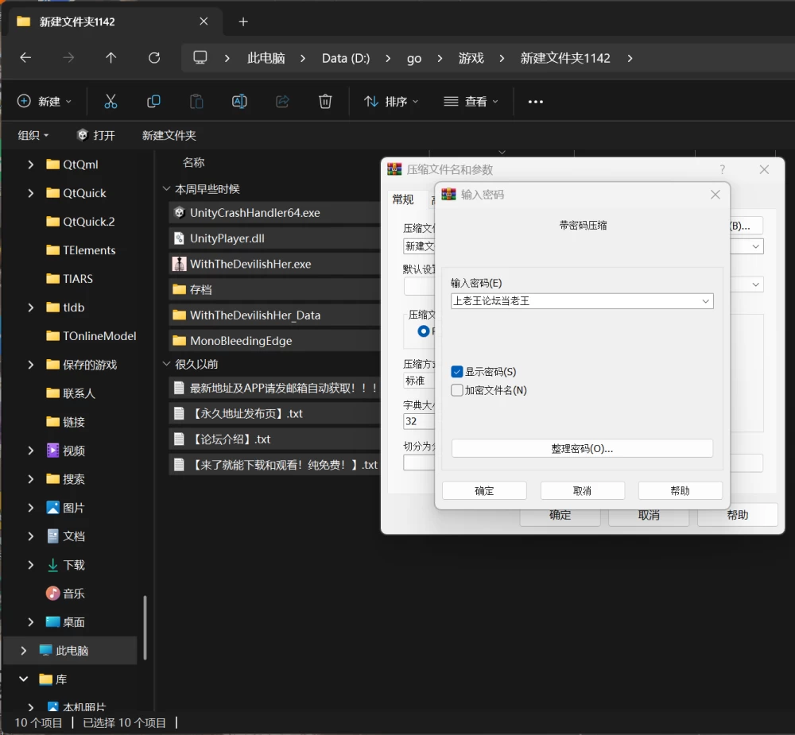Click the Rename icon in toolbar
The image size is (795, 735).
click(x=239, y=102)
